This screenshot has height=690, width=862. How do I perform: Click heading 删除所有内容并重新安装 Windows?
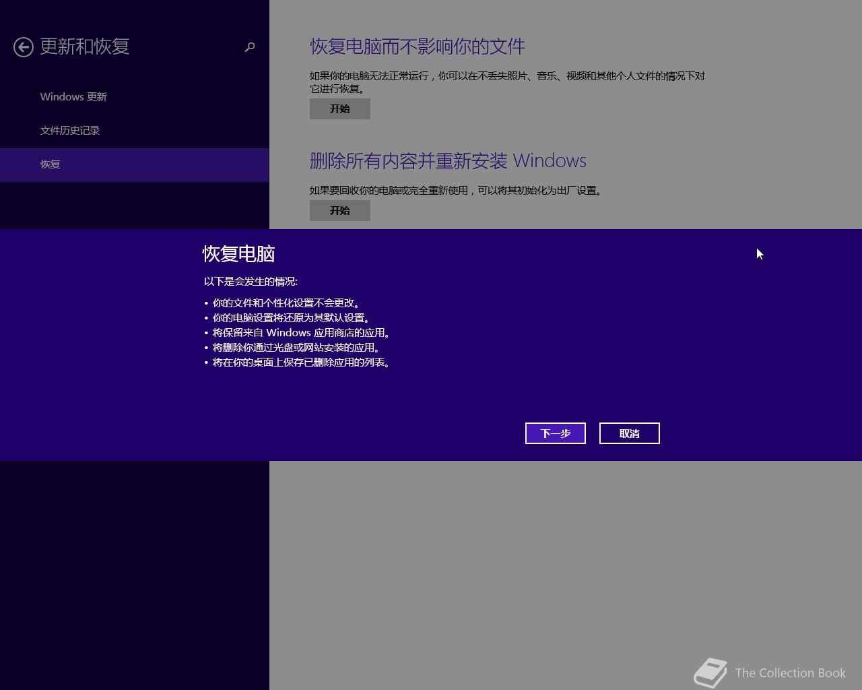click(448, 160)
